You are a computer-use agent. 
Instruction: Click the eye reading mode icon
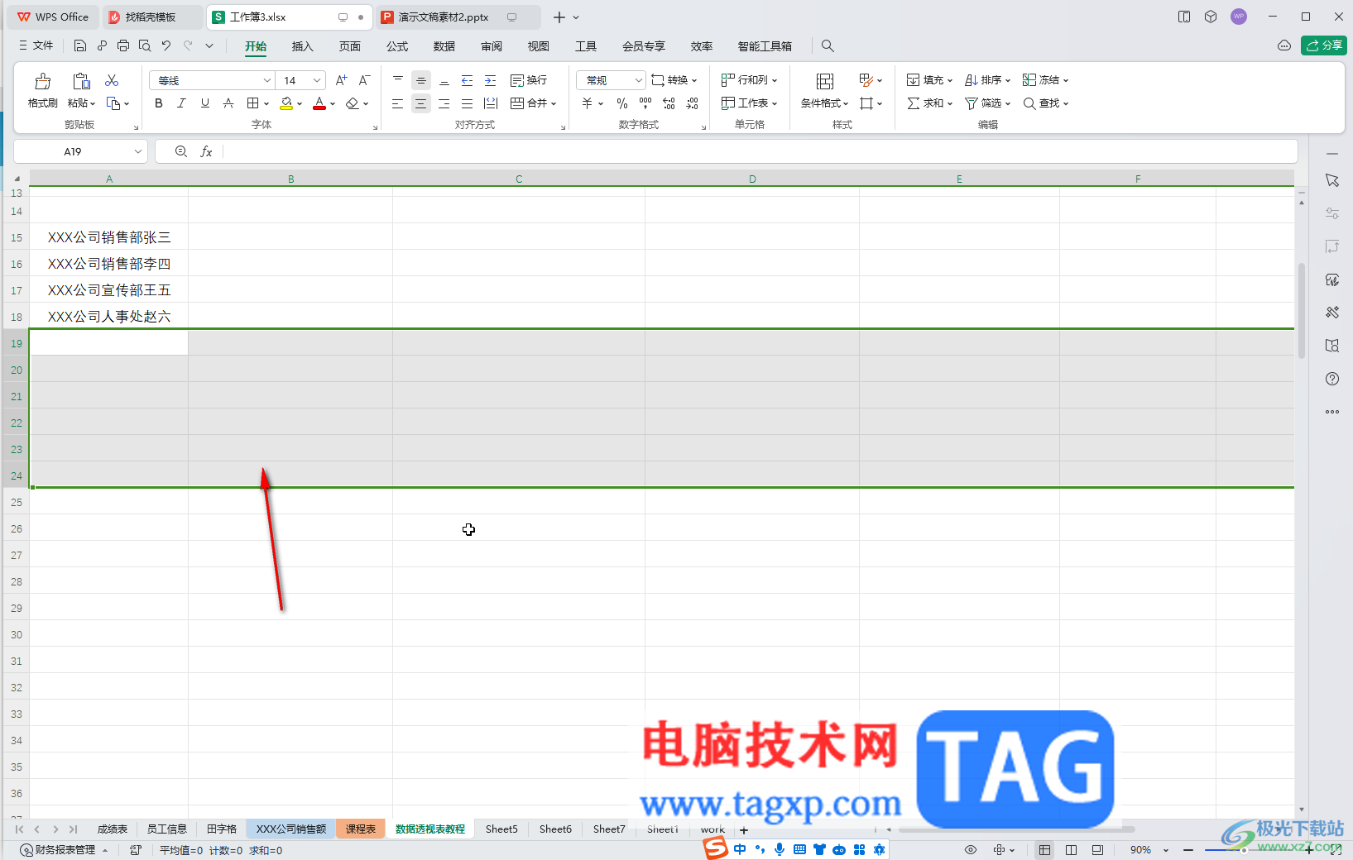(x=971, y=849)
